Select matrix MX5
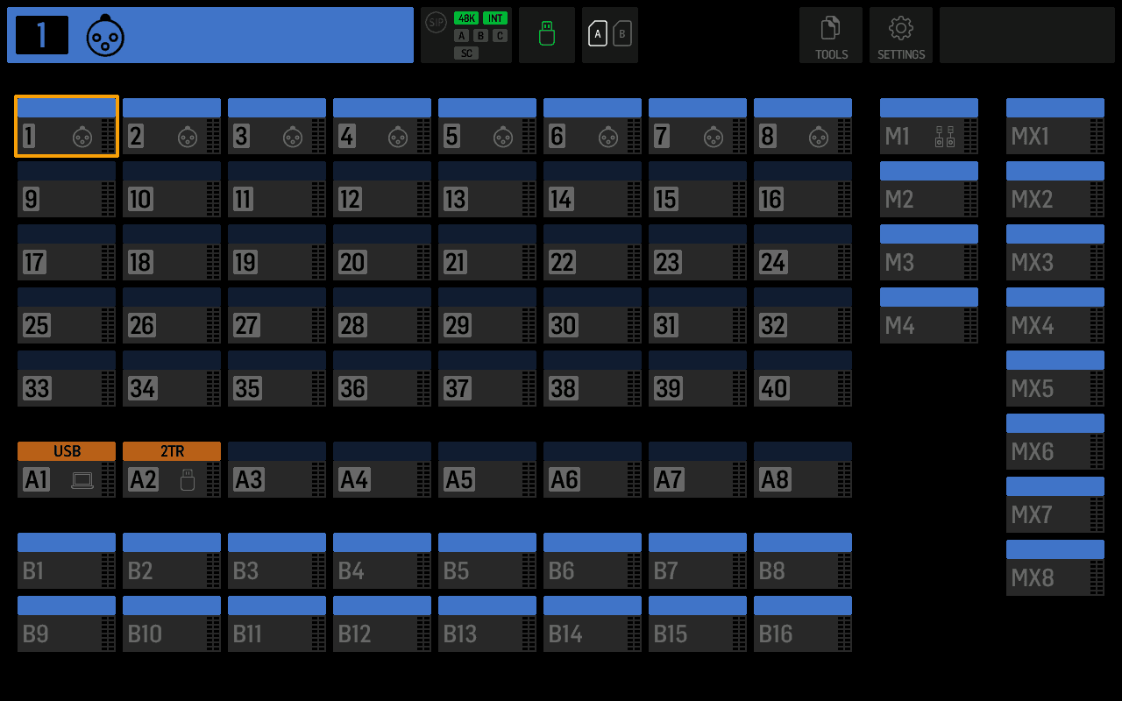The width and height of the screenshot is (1122, 701). pos(1055,379)
